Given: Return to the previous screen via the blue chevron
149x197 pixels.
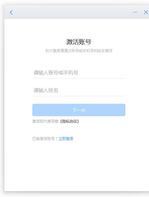Looking at the screenshot, I should (x=11, y=12).
